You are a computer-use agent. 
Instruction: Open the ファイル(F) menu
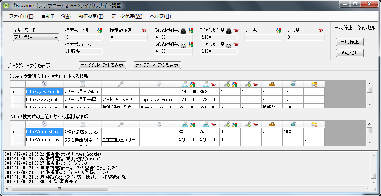coord(21,16)
